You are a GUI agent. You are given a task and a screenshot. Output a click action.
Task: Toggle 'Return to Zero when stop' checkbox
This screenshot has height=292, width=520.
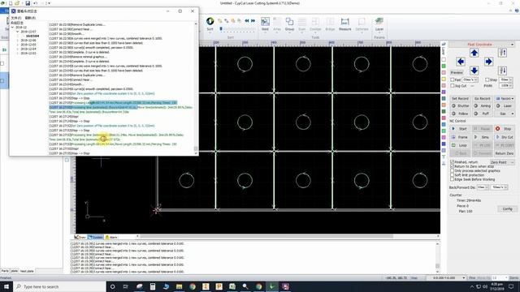453,166
